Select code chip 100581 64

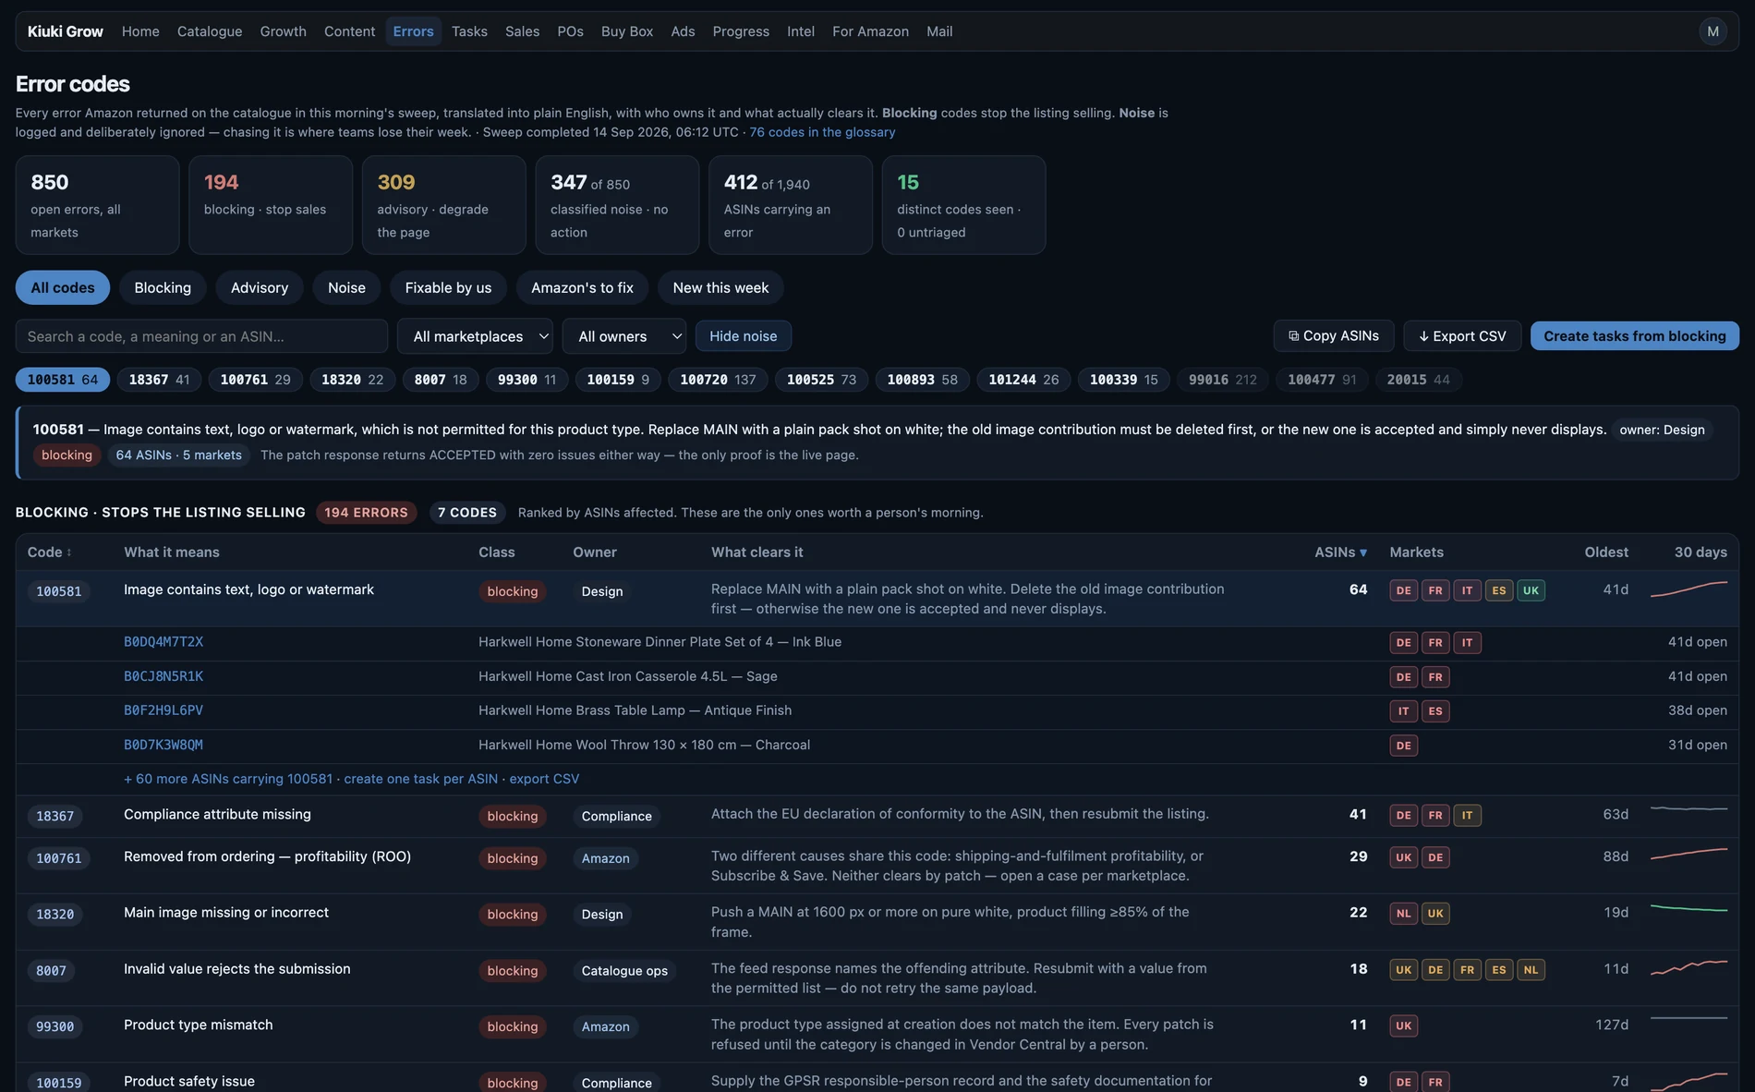pos(63,380)
